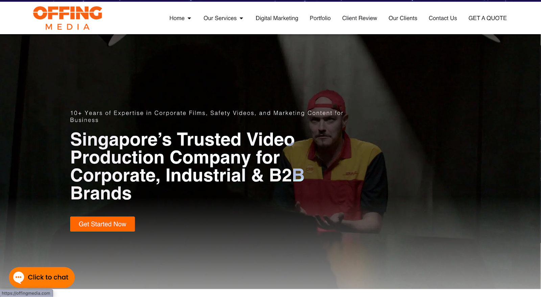Click the offingmedia.com status bar URL
This screenshot has height=297, width=541.
26,293
